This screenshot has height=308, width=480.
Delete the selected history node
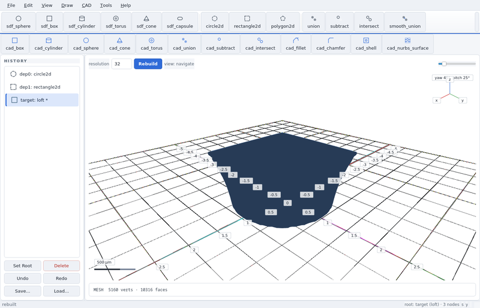[x=62, y=266]
